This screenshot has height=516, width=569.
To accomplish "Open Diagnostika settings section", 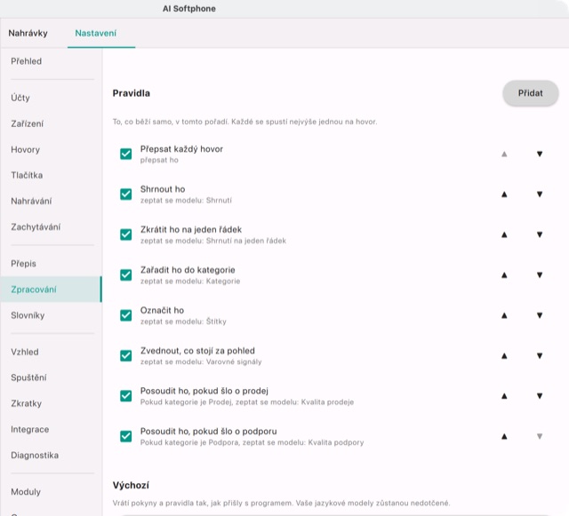I will pyautogui.click(x=52, y=456).
